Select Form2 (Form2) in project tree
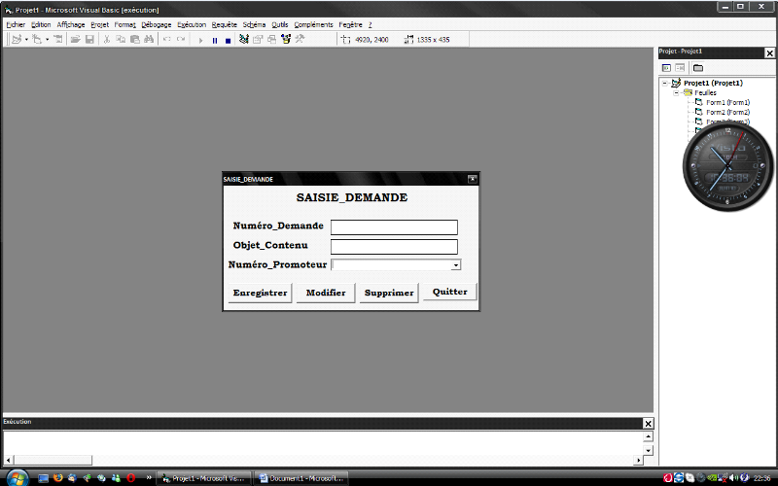778x486 pixels. pos(727,112)
